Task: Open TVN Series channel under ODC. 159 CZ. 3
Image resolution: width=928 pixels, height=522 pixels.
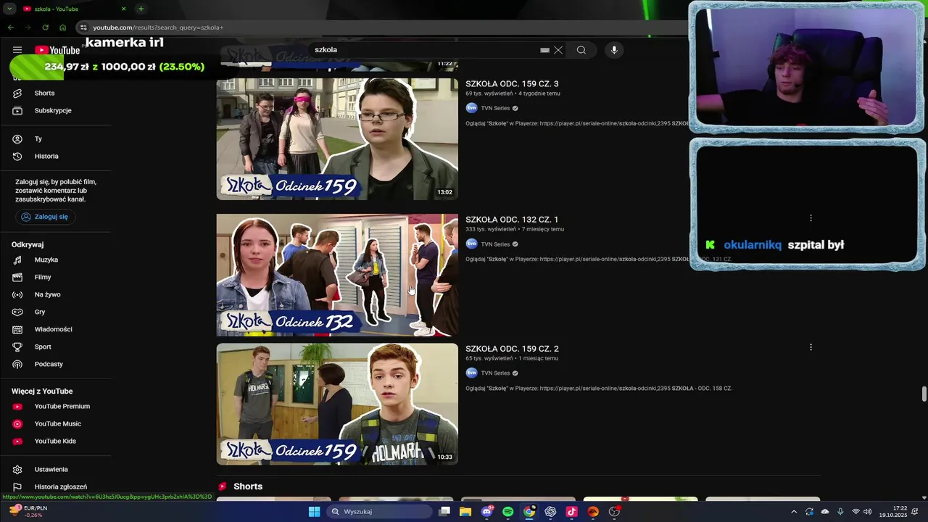Action: click(x=495, y=108)
